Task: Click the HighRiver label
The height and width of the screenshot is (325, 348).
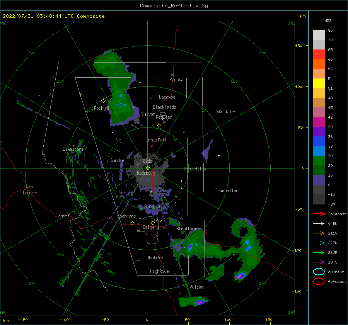Action: click(160, 271)
